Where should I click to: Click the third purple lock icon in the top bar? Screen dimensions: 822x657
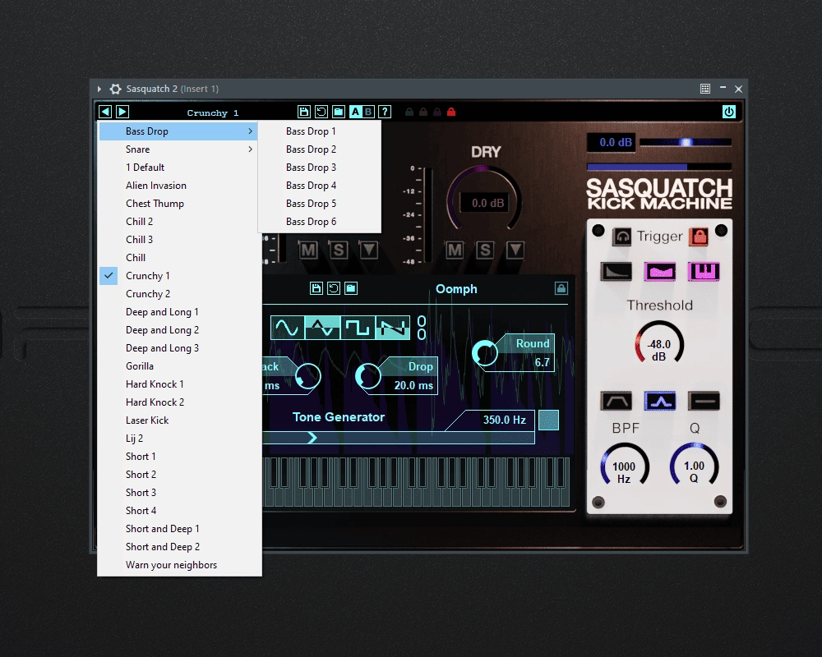pyautogui.click(x=437, y=112)
